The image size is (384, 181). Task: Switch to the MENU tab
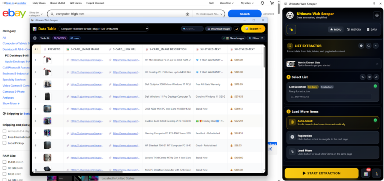pyautogui.click(x=336, y=30)
